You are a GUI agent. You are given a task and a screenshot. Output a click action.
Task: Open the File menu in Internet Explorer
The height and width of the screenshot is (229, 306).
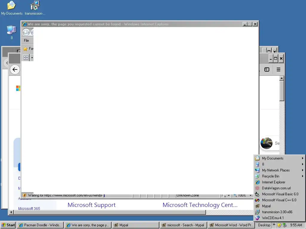(26, 41)
